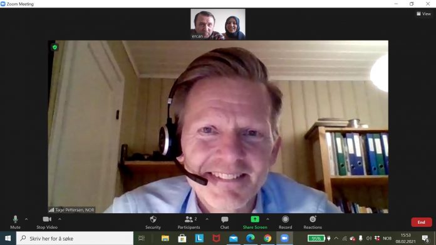Click the red End meeting button
This screenshot has height=245, width=436.
click(421, 222)
